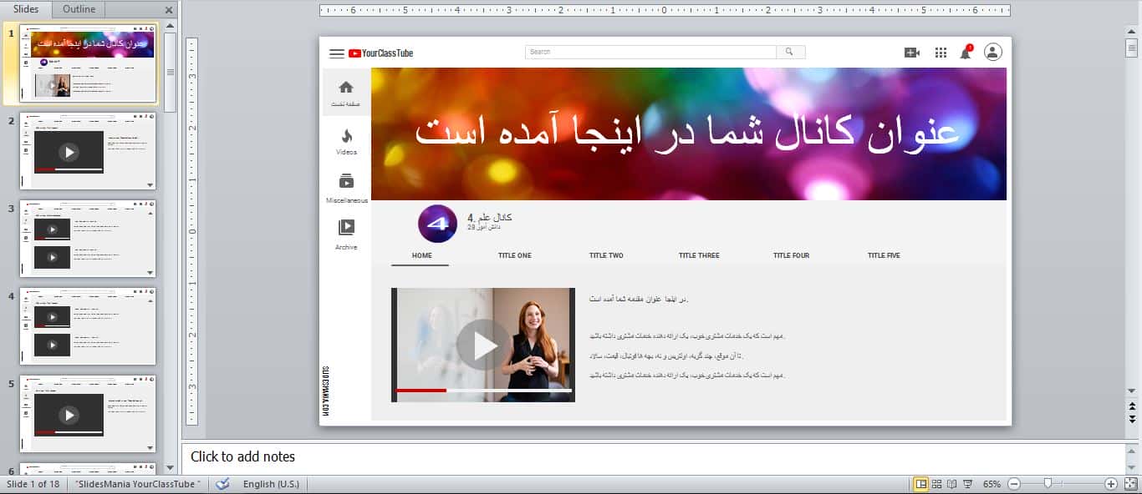Click the video camera create icon
The image size is (1142, 494).
[x=911, y=53]
